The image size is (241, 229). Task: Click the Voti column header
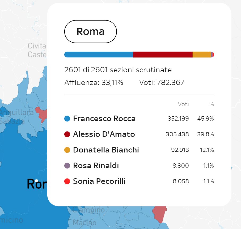click(x=183, y=104)
